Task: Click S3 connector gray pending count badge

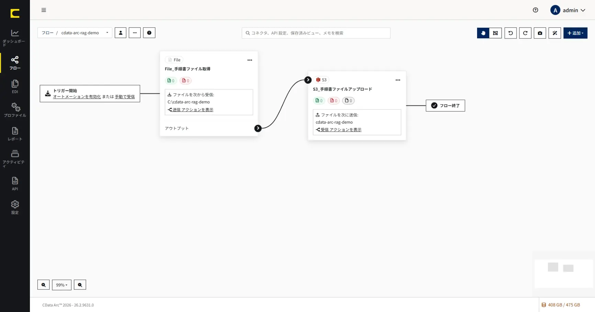Action: tap(349, 101)
